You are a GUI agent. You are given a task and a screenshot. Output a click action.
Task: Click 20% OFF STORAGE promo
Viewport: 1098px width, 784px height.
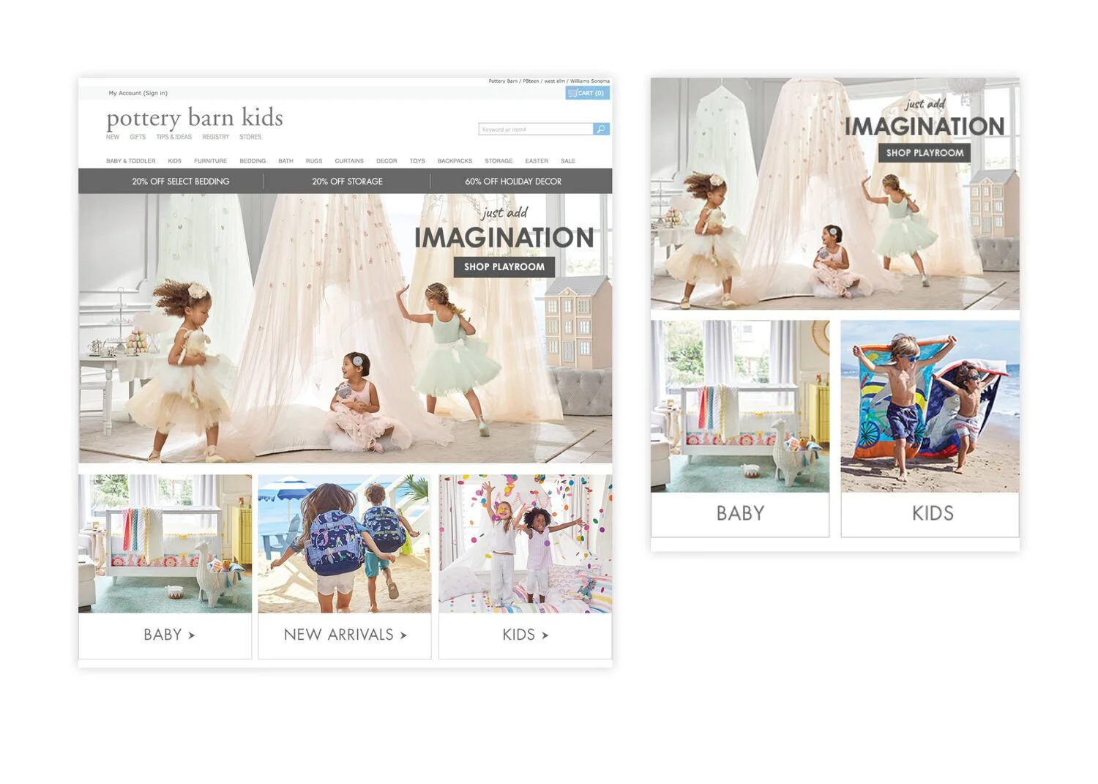point(347,182)
